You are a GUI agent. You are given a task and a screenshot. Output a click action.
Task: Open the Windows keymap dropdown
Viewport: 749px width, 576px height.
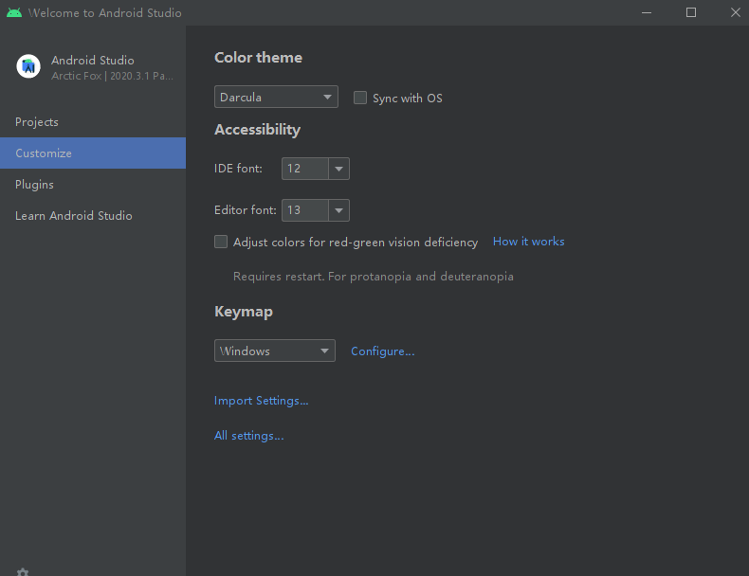click(275, 351)
